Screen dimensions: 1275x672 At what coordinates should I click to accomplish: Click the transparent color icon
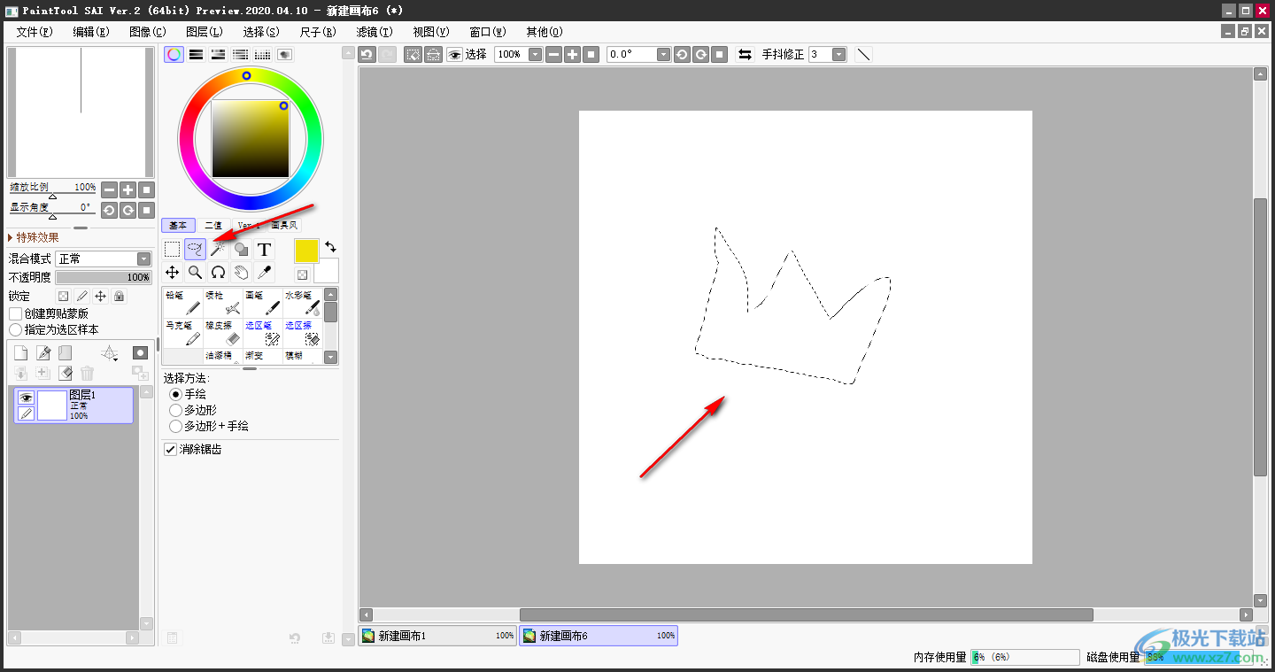coord(302,274)
